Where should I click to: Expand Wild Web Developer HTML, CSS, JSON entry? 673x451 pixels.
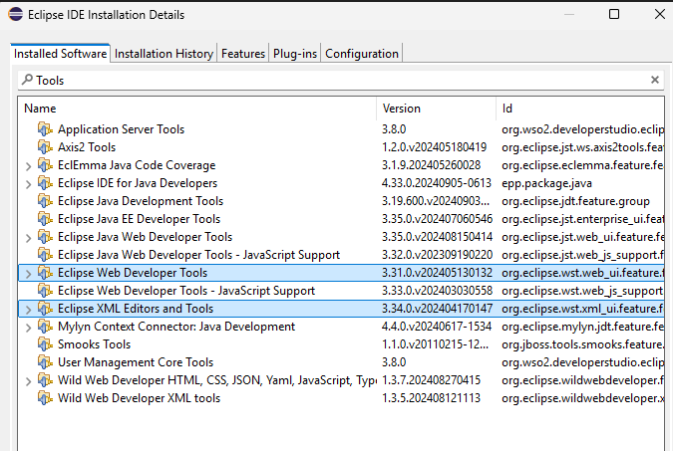point(28,381)
